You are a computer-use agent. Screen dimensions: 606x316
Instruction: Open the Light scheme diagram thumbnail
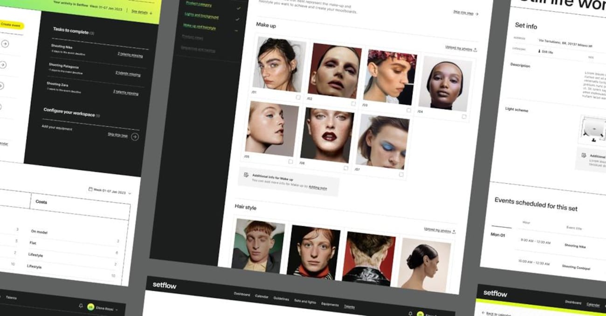coord(593,130)
